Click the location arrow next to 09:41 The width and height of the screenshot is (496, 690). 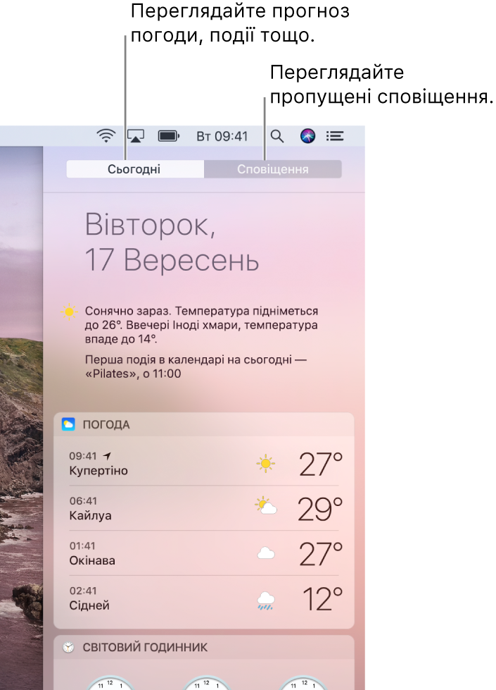(107, 456)
